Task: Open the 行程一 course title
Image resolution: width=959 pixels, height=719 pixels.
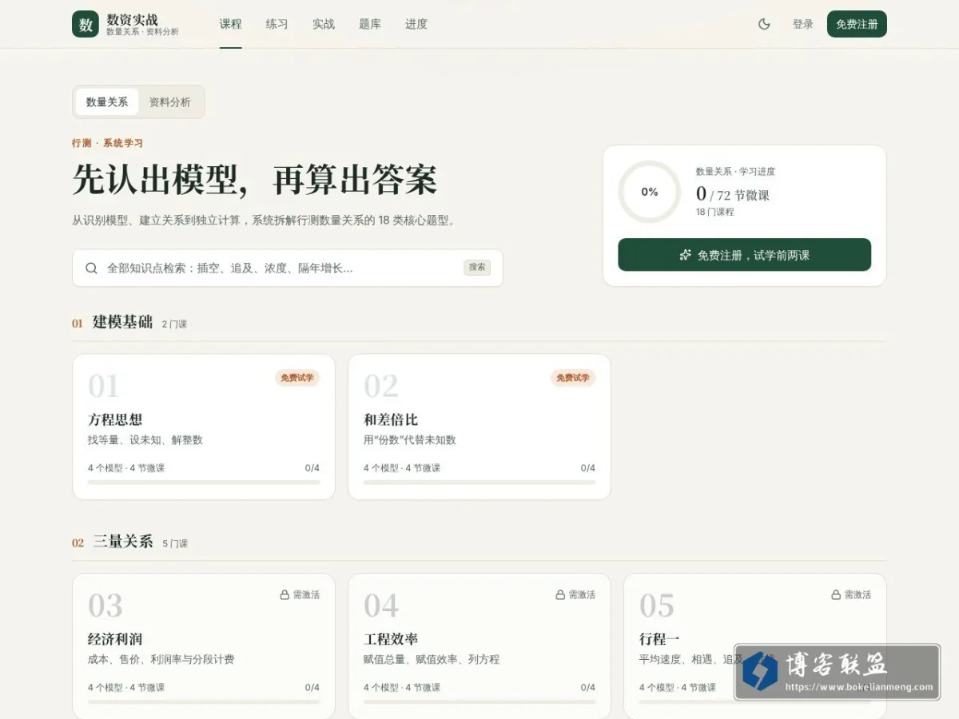Action: pyautogui.click(x=659, y=639)
